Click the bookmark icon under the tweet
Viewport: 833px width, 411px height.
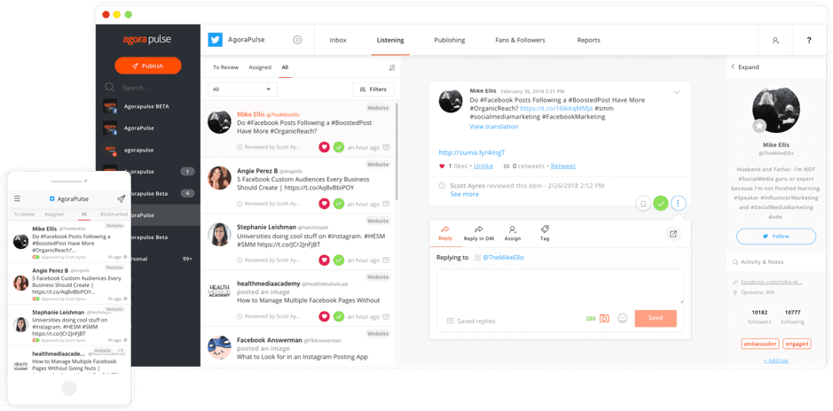pyautogui.click(x=642, y=204)
